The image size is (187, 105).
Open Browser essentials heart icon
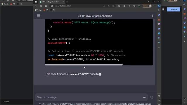click(x=139, y=6)
